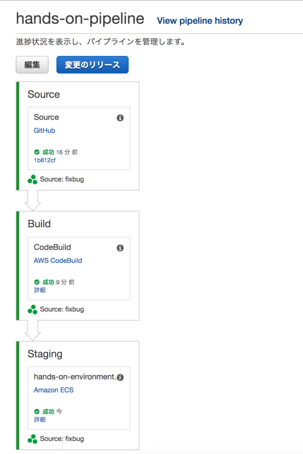Open the GitHub provider link
Viewport: 303px width, 454px height.
pyautogui.click(x=45, y=130)
